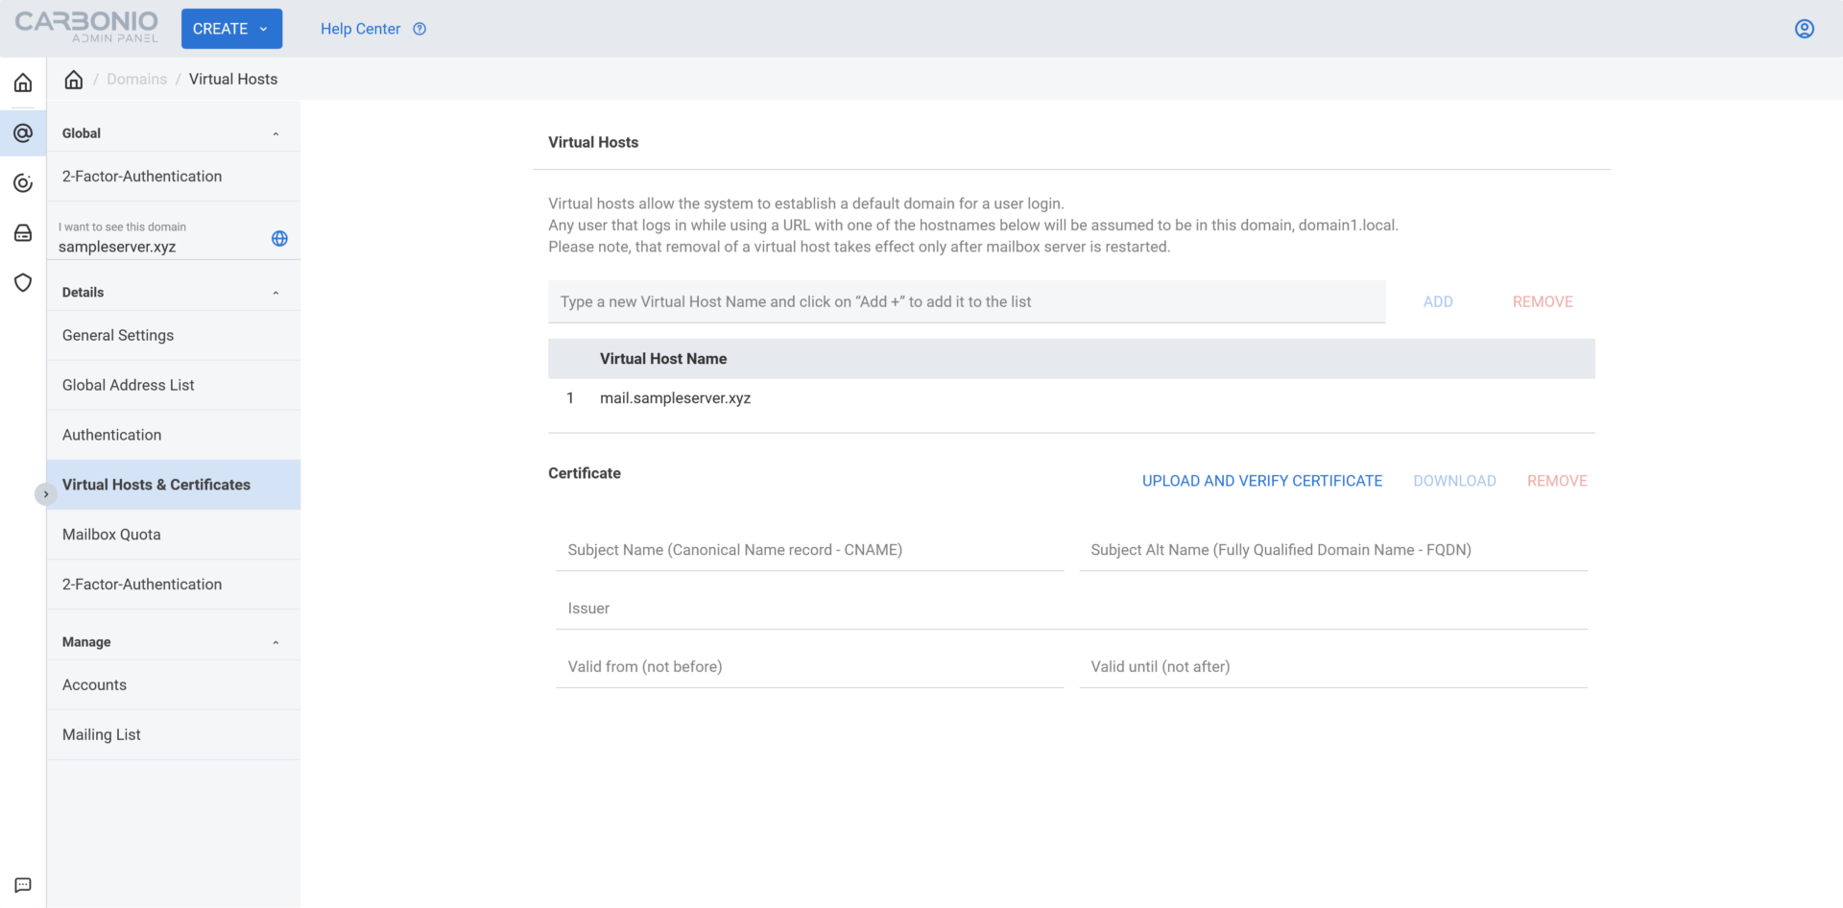The height and width of the screenshot is (908, 1843).
Task: Click the account profile icon top right
Action: click(x=1804, y=29)
